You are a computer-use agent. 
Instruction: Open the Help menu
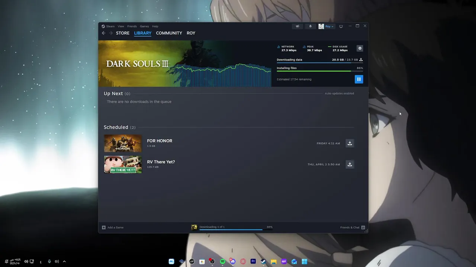point(155,26)
